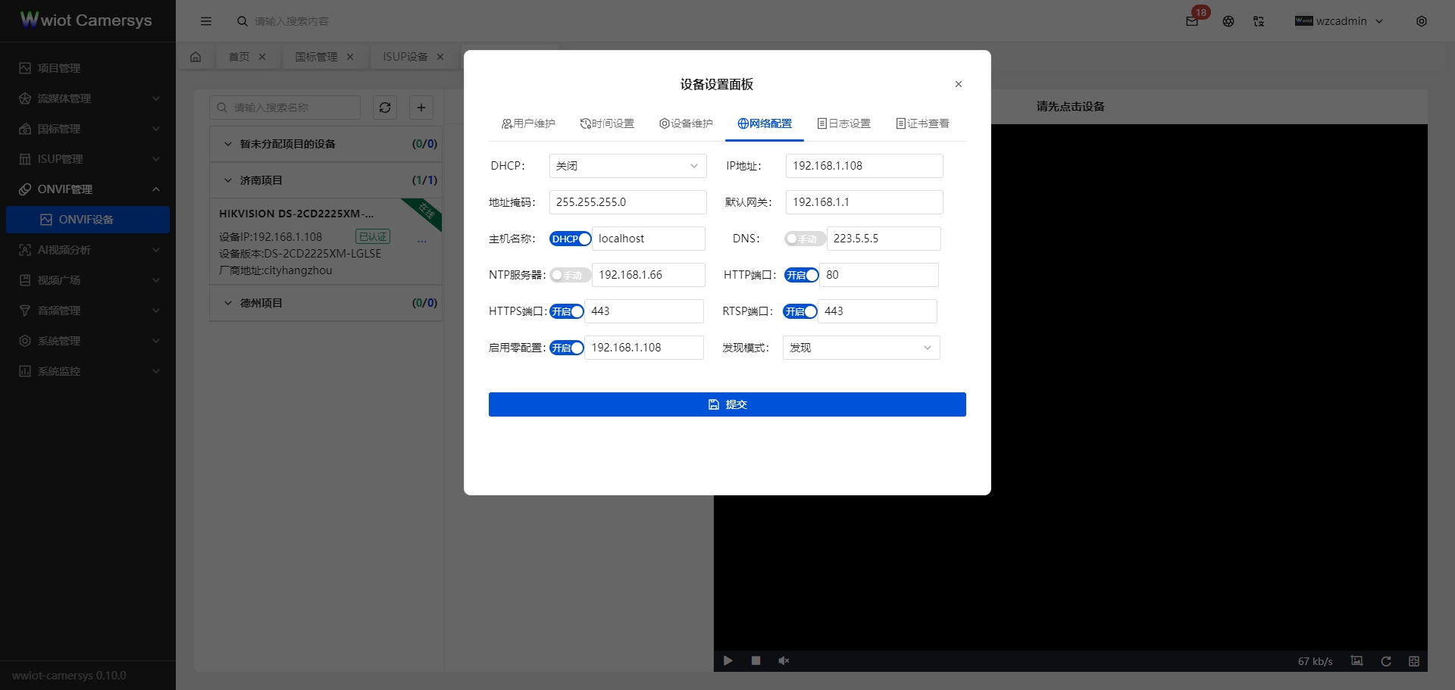Toggle the DNS 手动 switch

[804, 239]
